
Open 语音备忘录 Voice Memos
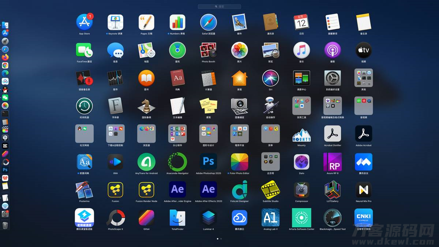click(x=84, y=78)
